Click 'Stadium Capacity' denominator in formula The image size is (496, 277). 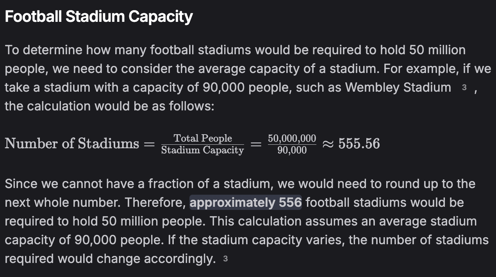202,150
